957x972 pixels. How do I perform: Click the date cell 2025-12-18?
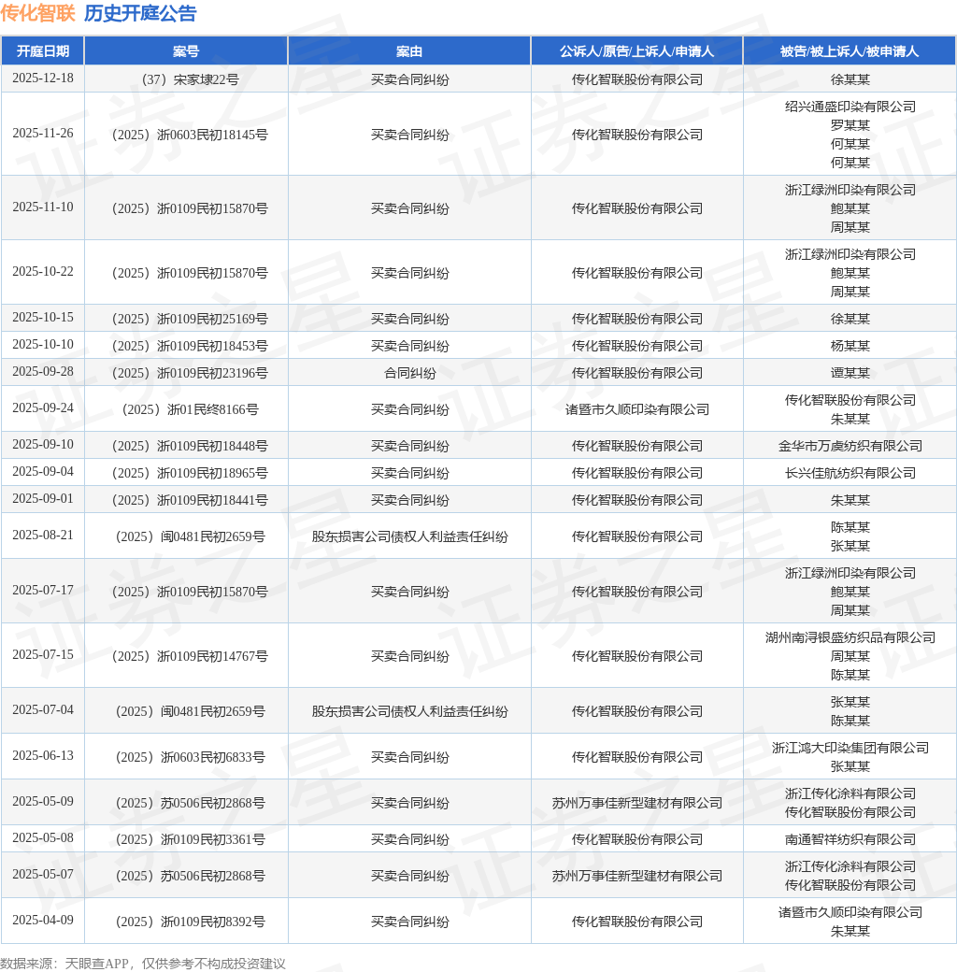(43, 79)
